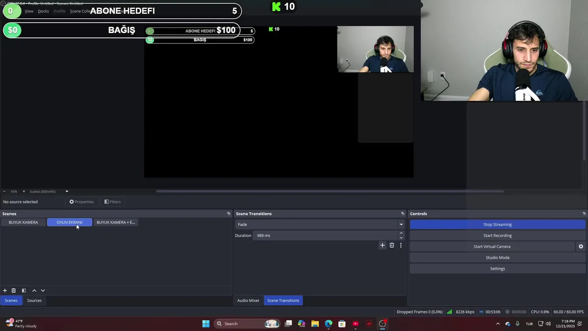Open scene filters icon in Scenes toolbar

24,291
